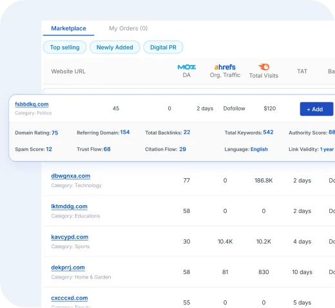Click the 81 org traffic for dekprrj.com
335x308 pixels.
click(x=225, y=272)
